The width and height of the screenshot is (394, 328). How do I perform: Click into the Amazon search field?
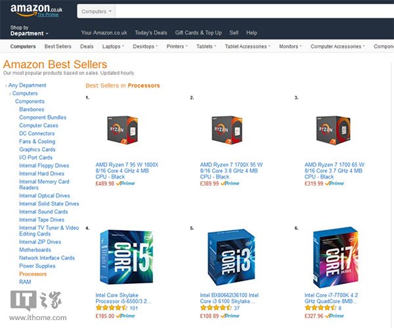click(254, 12)
